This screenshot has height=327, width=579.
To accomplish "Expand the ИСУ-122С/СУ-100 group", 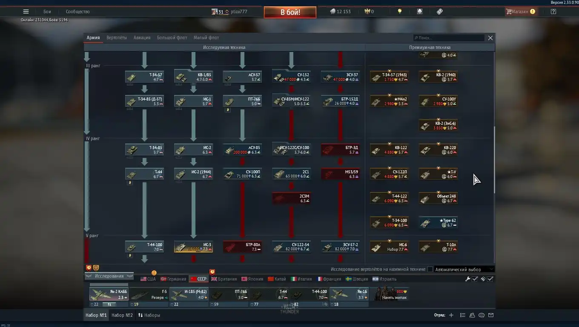I will point(291,150).
